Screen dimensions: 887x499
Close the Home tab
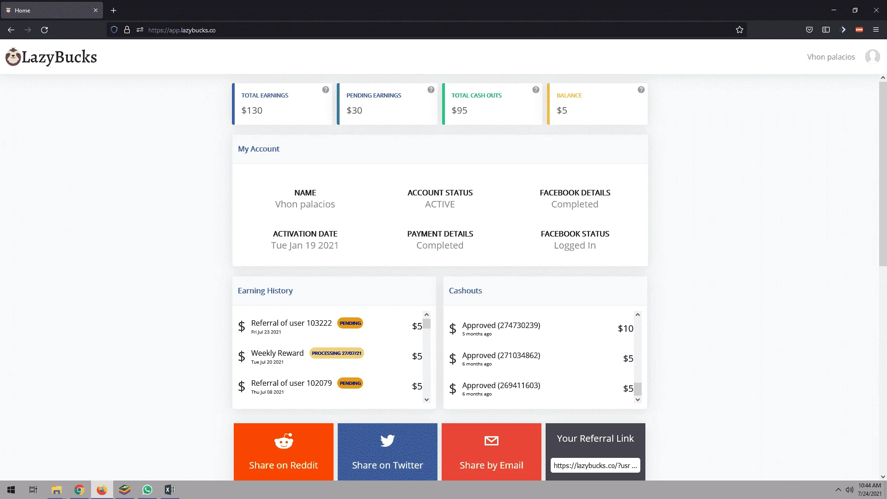(x=96, y=10)
